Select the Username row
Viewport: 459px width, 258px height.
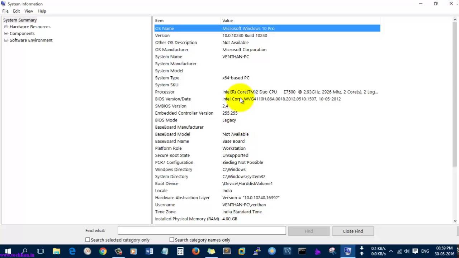[x=267, y=205]
